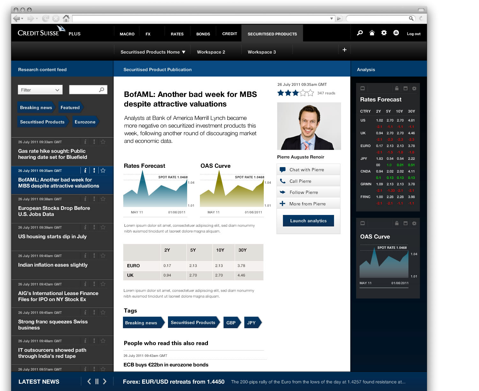Click the browser stop loading icon

coord(56,18)
